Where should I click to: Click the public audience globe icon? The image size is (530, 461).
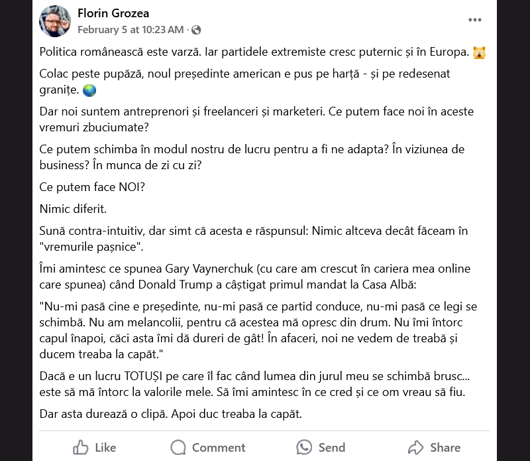196,30
